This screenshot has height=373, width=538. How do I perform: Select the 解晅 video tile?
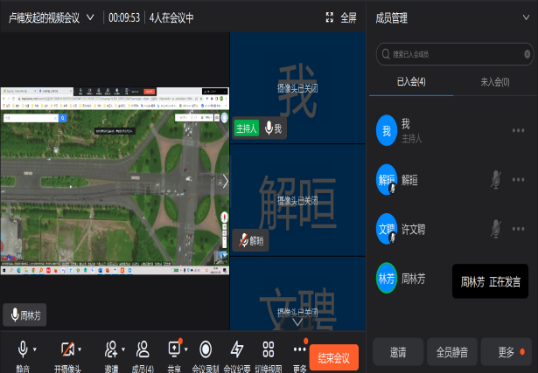tap(297, 200)
